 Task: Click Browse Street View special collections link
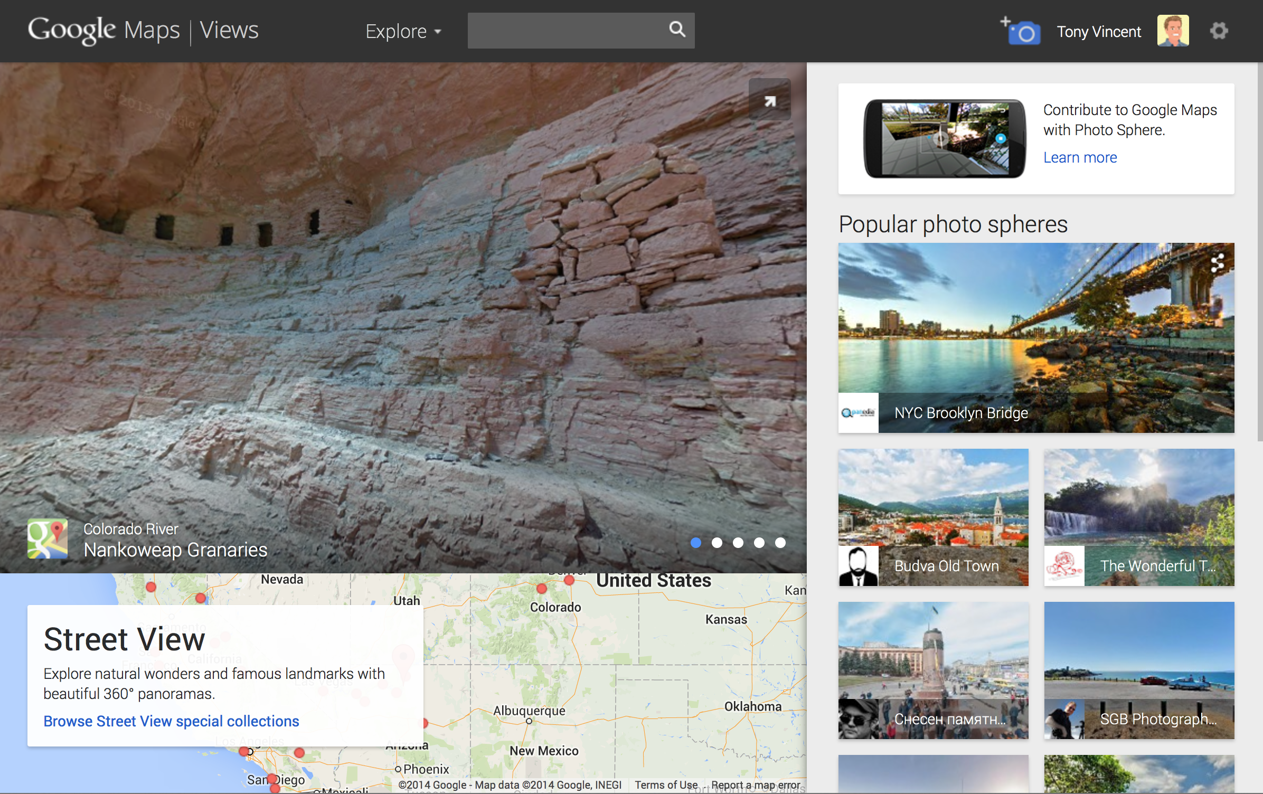171,721
